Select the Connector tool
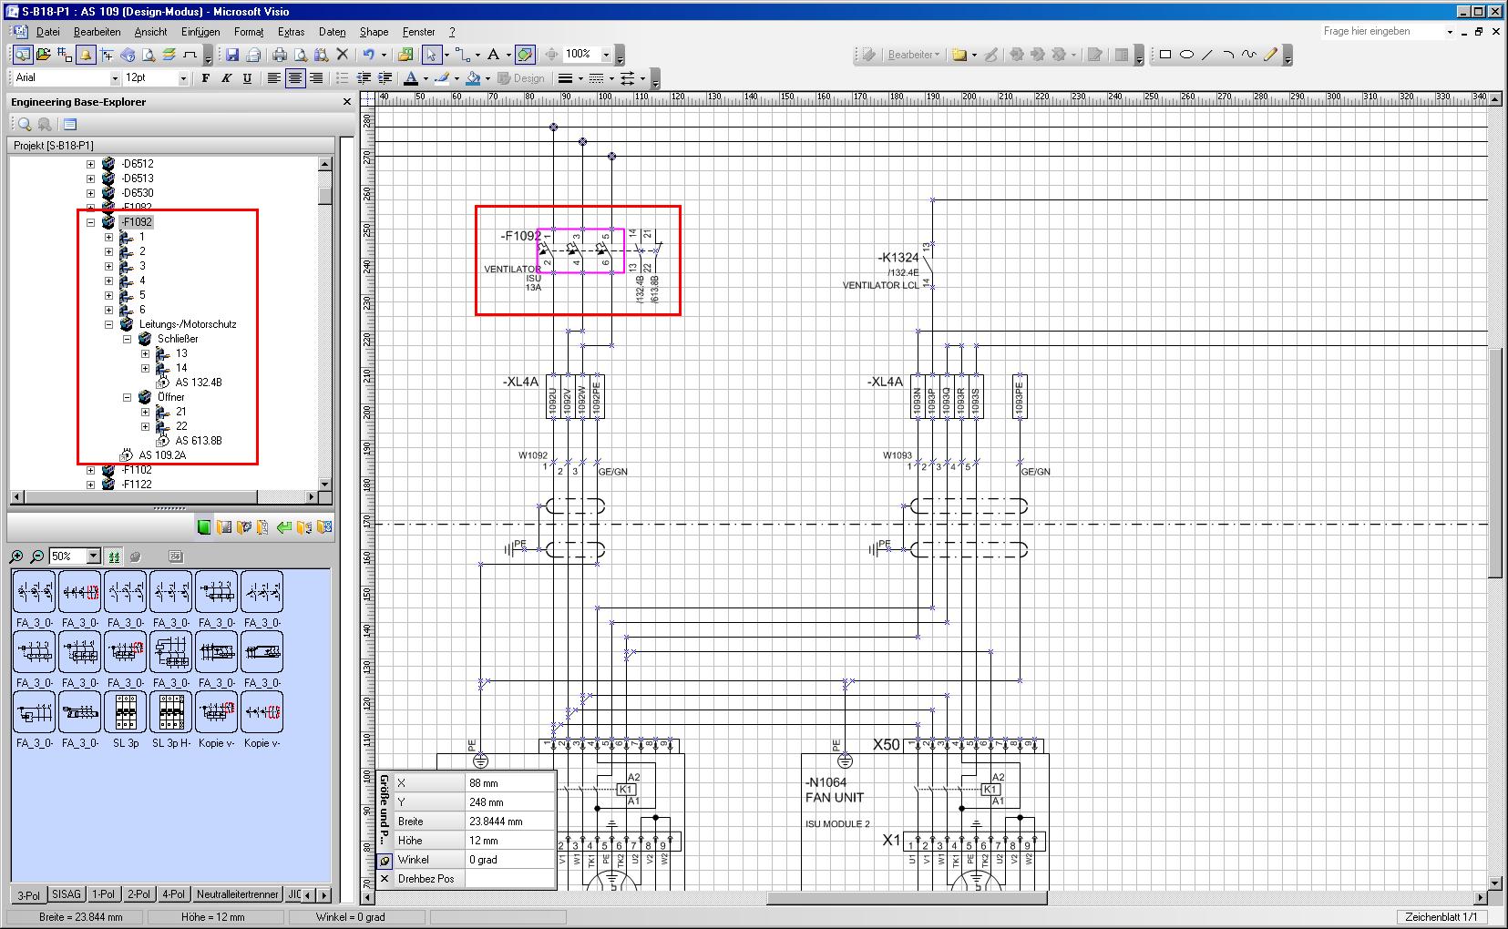This screenshot has height=929, width=1508. tap(464, 55)
